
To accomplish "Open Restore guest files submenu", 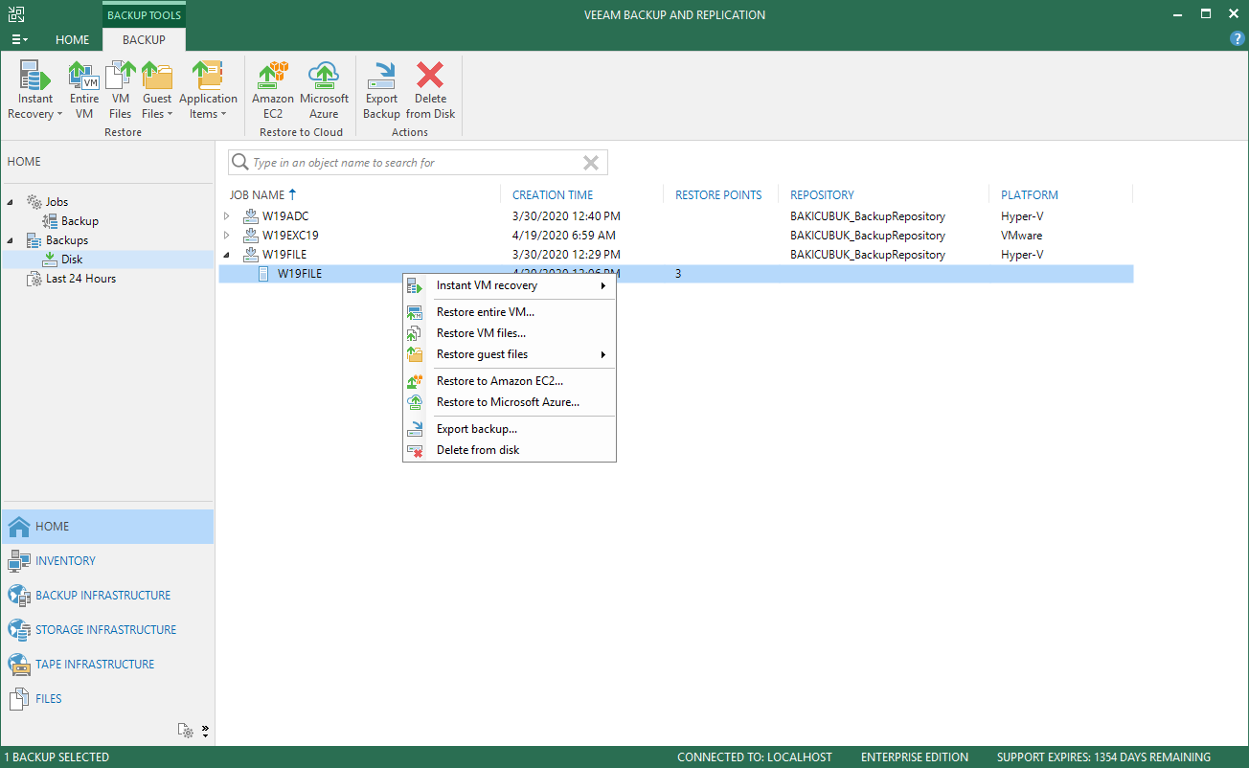I will pos(510,354).
